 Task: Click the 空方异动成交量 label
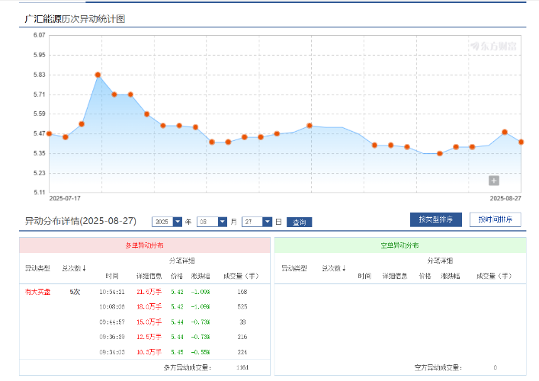(438, 367)
